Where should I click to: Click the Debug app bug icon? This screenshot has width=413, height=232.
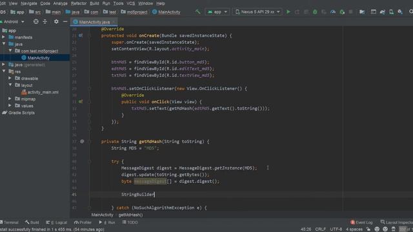click(315, 12)
